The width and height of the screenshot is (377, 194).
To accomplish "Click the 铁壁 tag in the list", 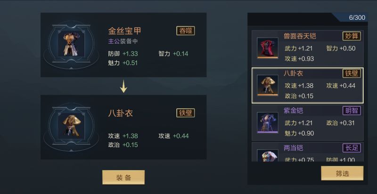I will tap(352, 73).
